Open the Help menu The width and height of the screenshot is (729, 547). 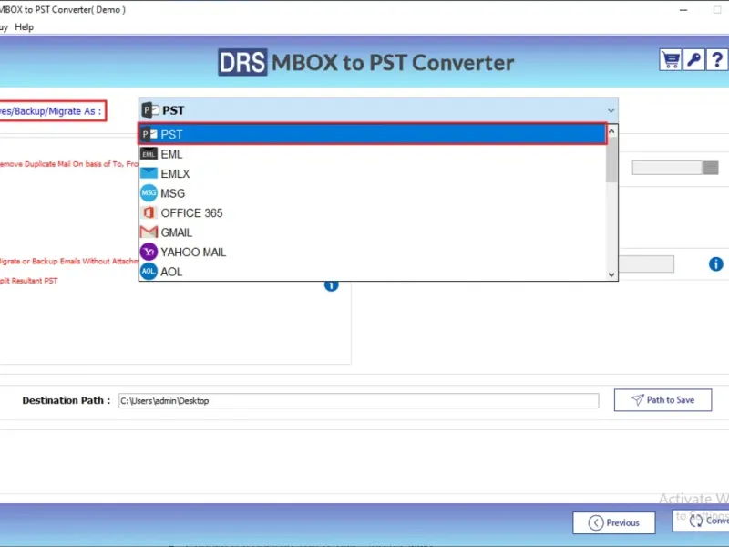(25, 27)
